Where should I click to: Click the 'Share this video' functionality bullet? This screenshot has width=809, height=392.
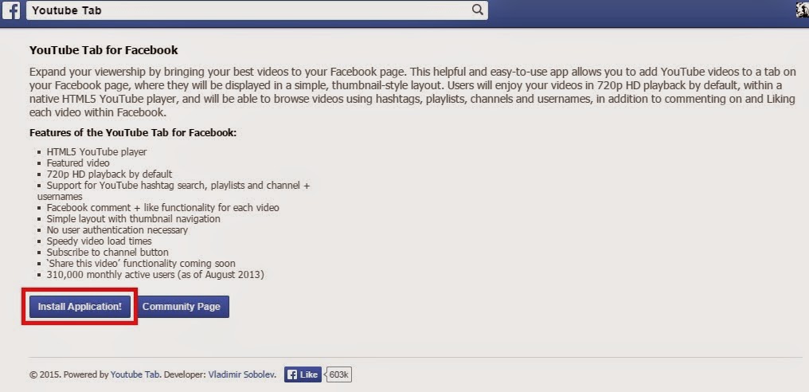click(x=141, y=264)
